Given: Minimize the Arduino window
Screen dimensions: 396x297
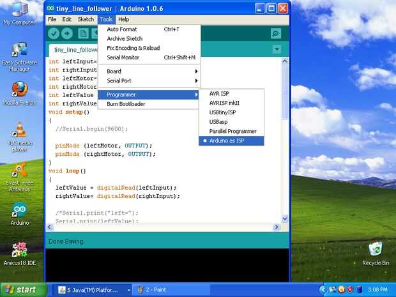Looking at the screenshot, I should pos(259,8).
